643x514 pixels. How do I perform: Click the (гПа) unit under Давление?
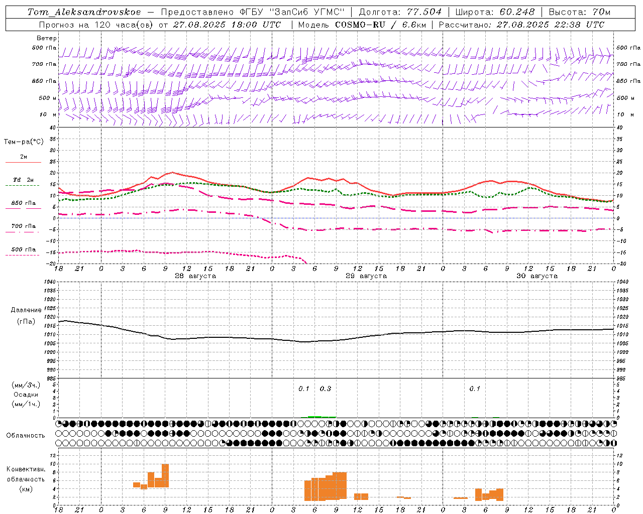coord(26,321)
